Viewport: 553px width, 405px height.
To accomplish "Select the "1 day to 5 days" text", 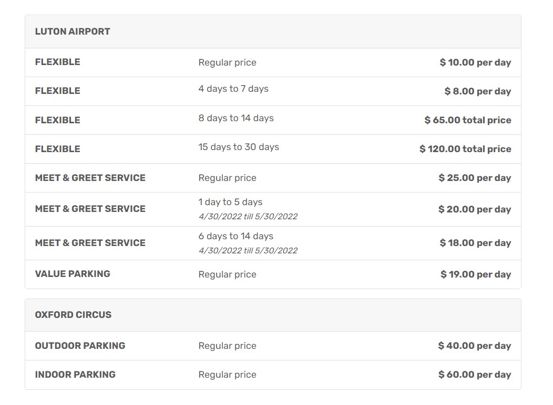I will coord(230,202).
